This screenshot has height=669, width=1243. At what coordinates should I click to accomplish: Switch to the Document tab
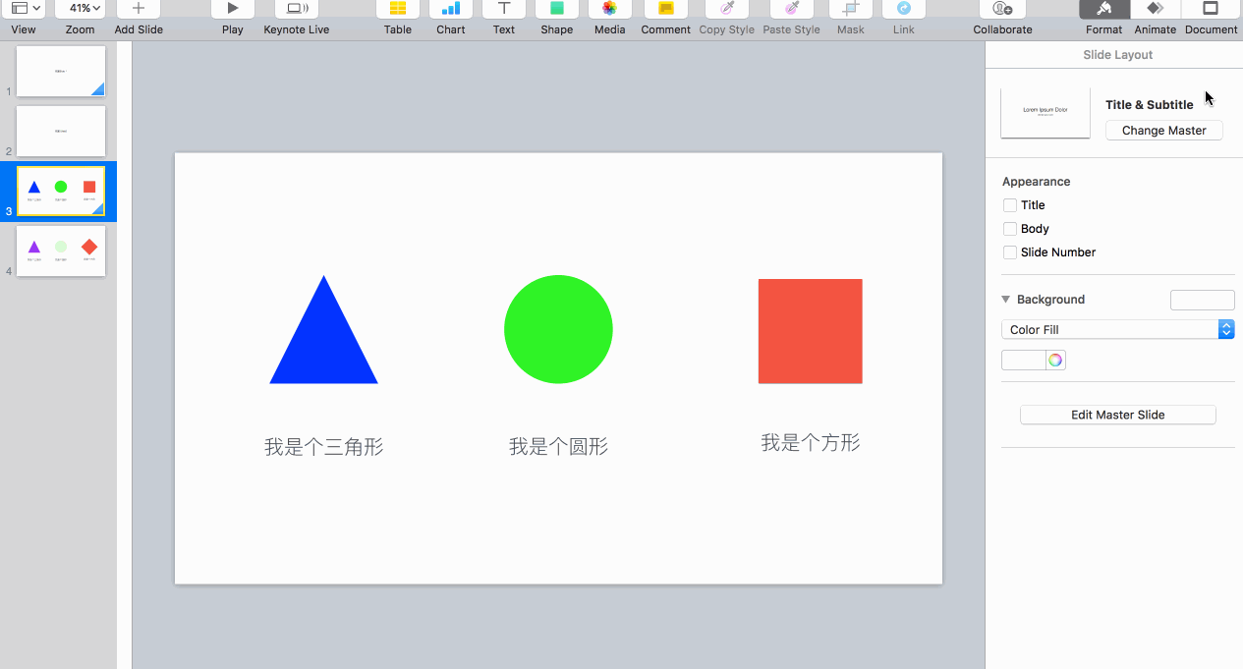tap(1211, 9)
